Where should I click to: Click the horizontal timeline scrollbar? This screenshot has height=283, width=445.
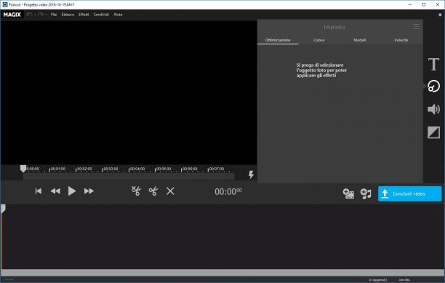click(x=222, y=273)
